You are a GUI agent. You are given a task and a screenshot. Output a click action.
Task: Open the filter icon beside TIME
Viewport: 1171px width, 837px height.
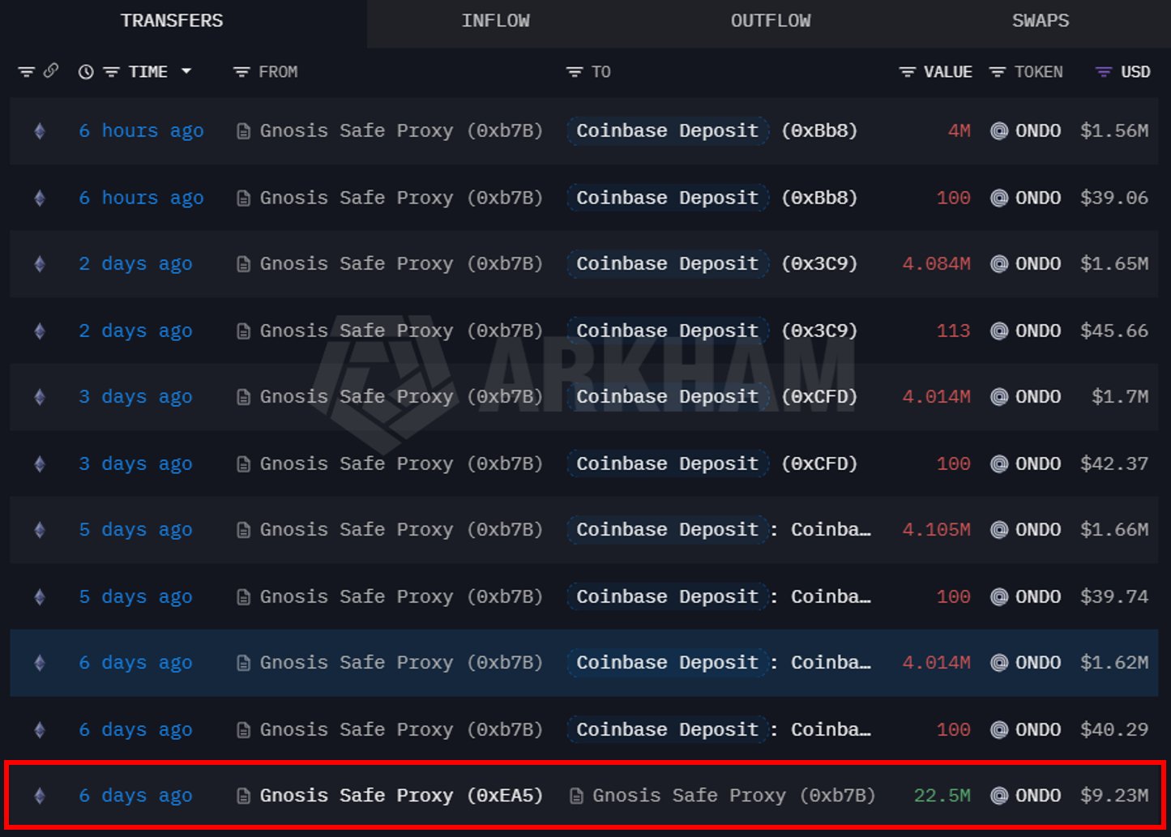pos(112,72)
